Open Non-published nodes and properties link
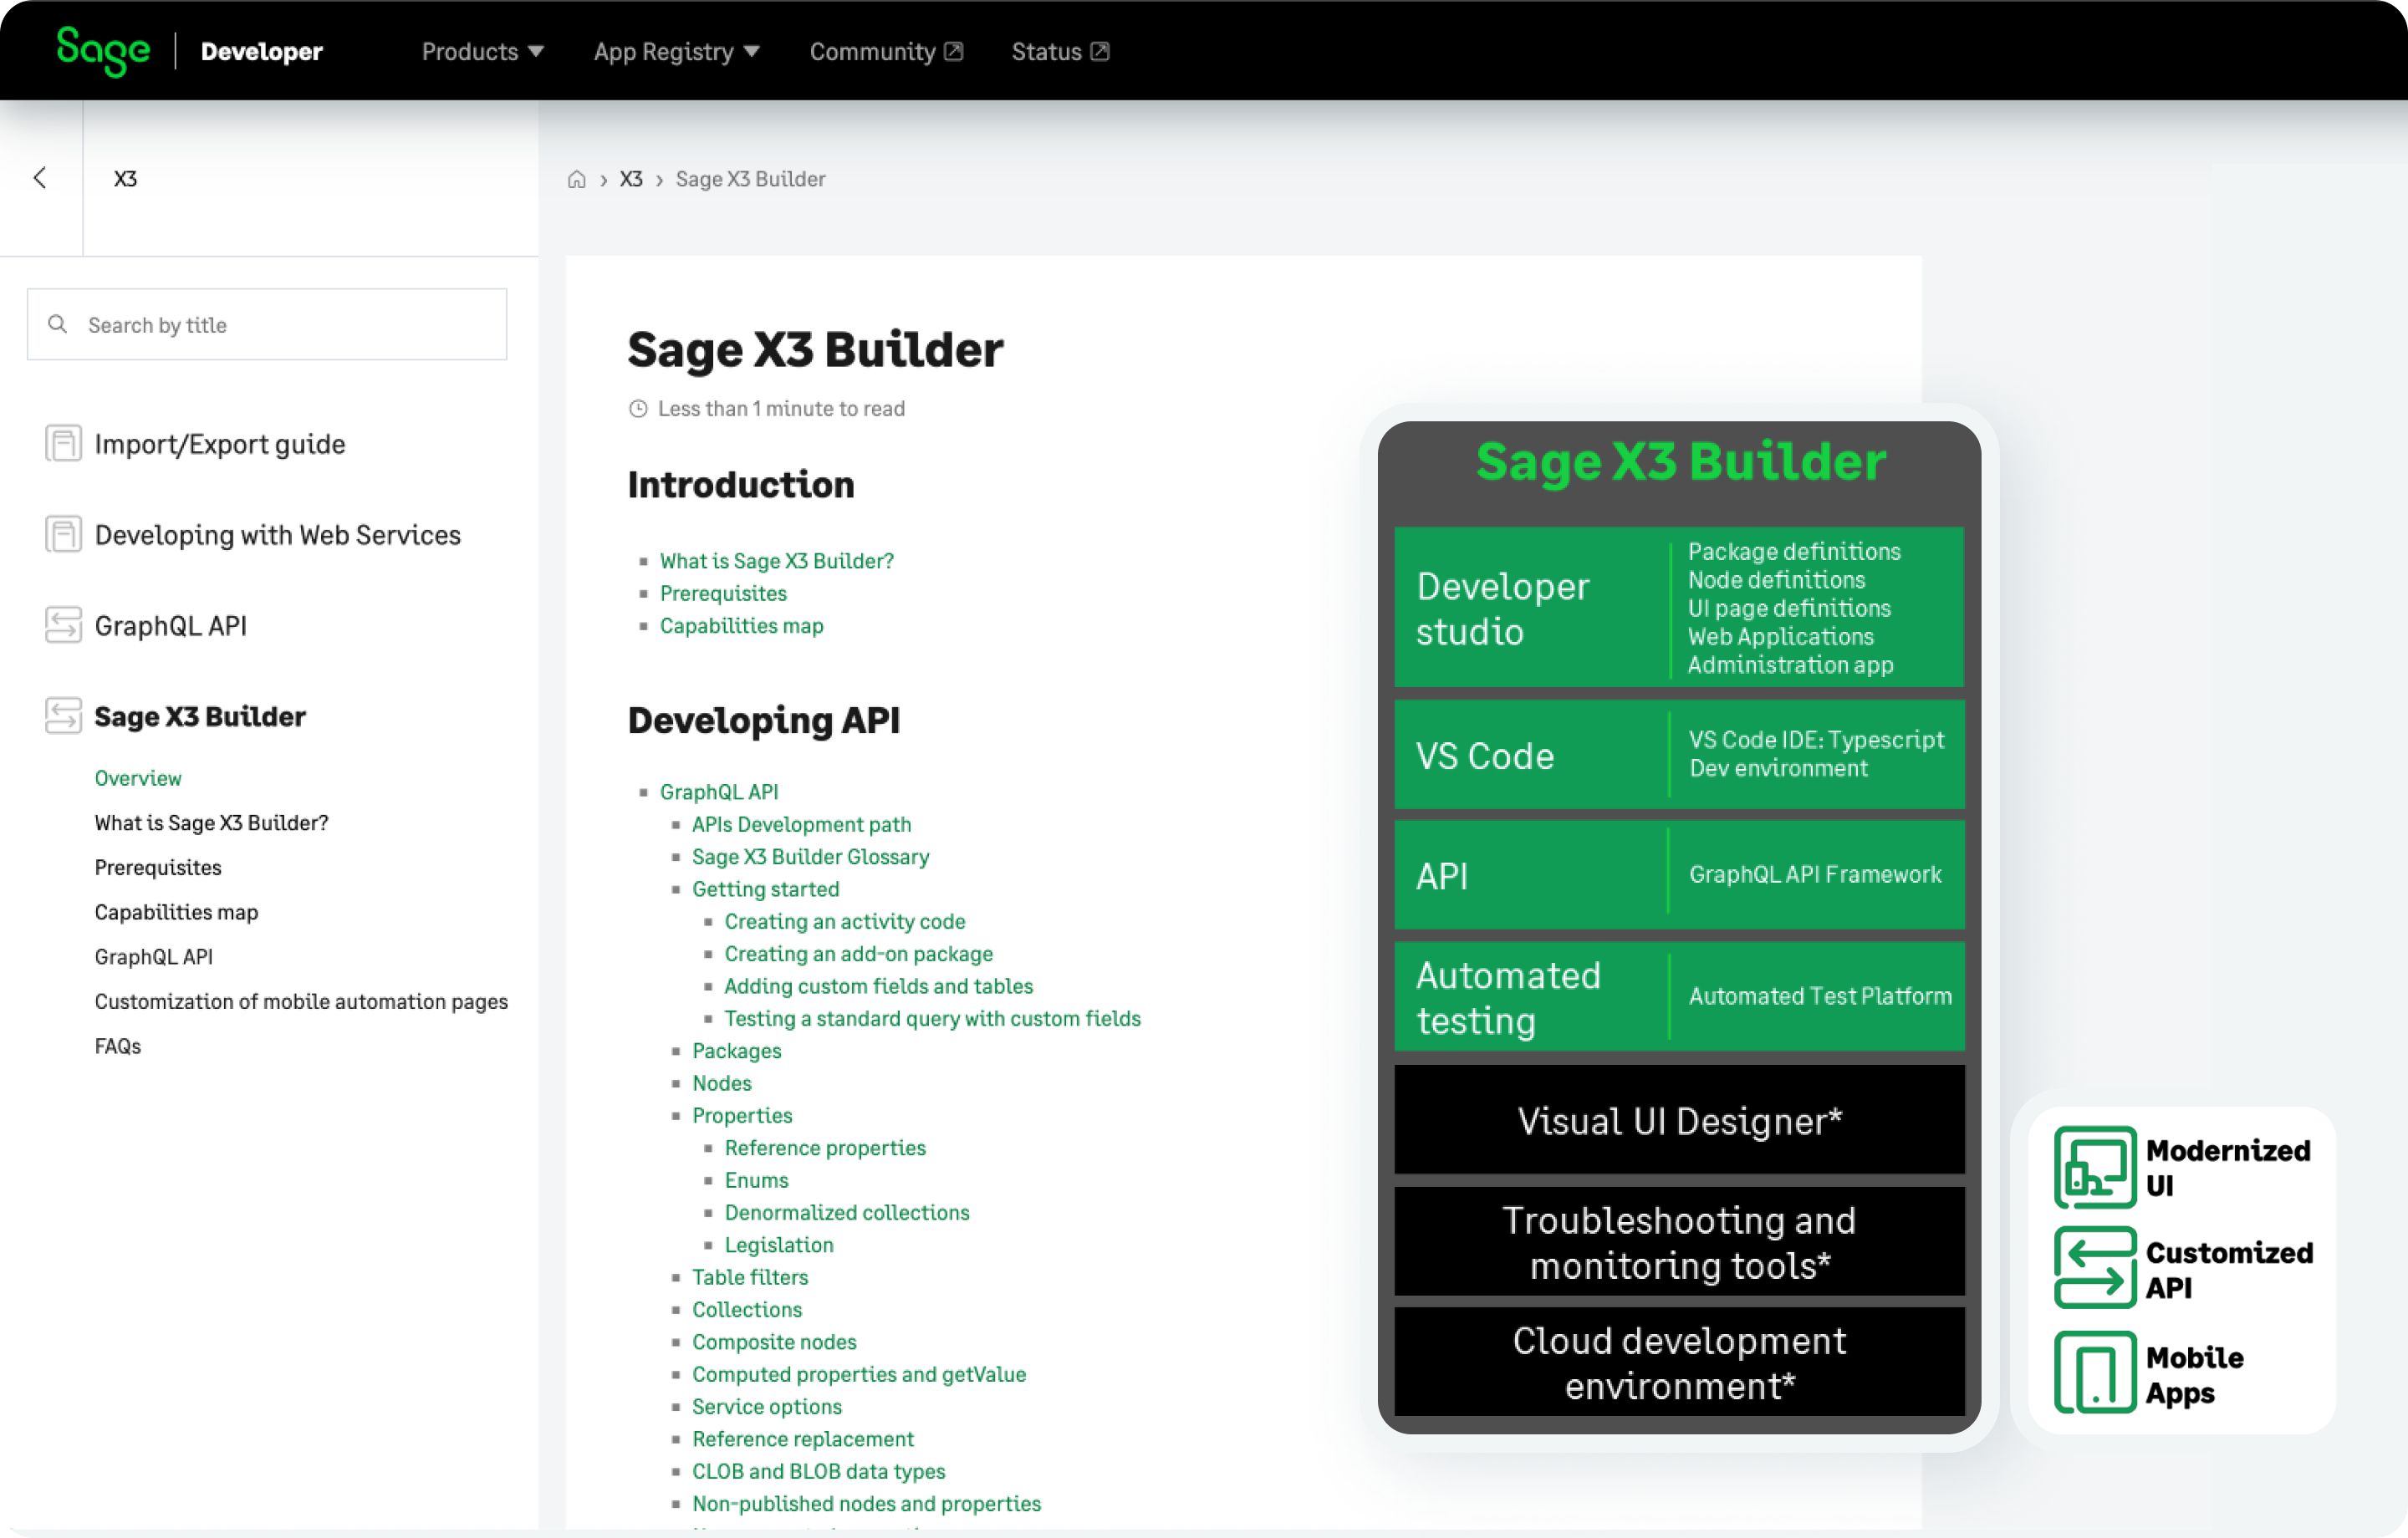This screenshot has width=2408, height=1538. click(x=867, y=1503)
